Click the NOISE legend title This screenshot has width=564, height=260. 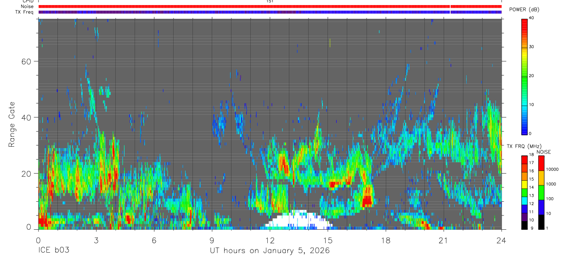coord(544,152)
